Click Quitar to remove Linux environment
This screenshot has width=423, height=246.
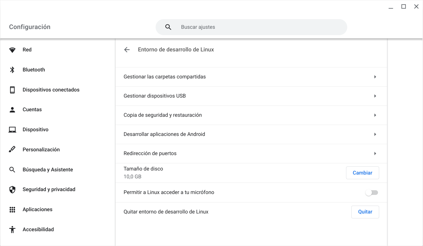(x=365, y=212)
